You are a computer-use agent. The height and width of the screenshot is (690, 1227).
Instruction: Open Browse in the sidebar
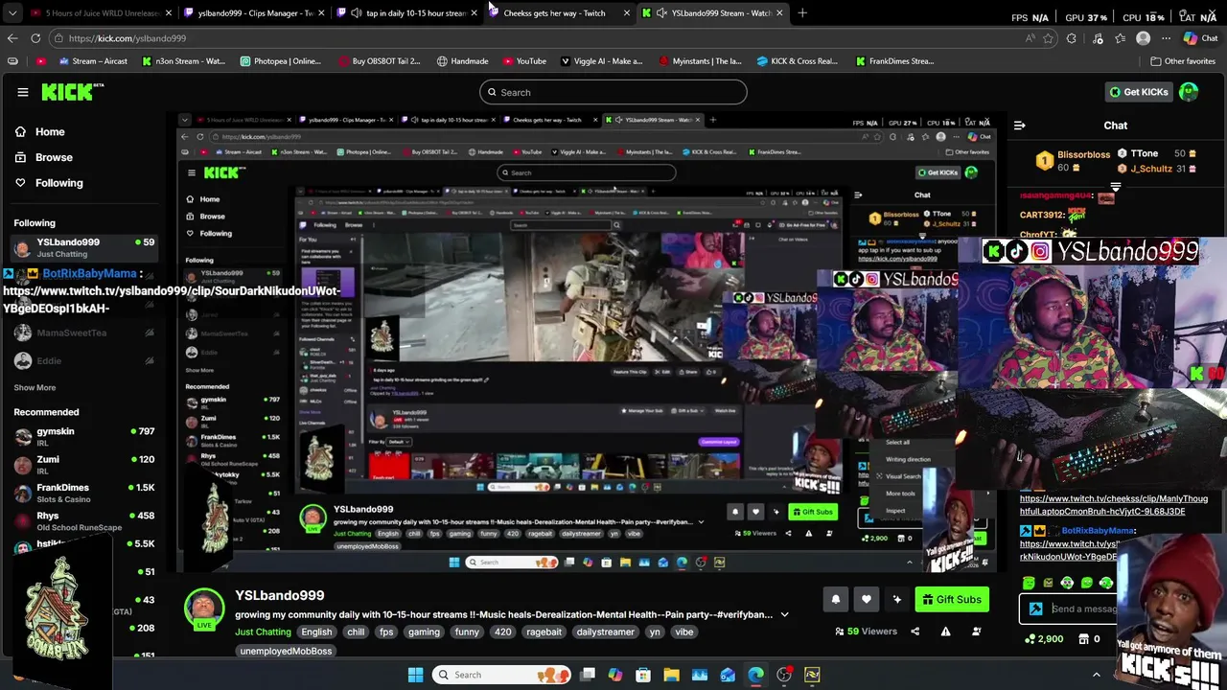(x=54, y=157)
